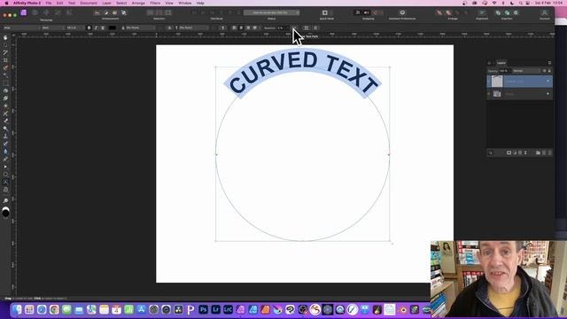Open the font size dropdown
Viewport: 567px width, 319px height.
74,27
